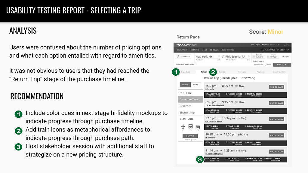Screen dimensions: 308x173
Task: Click the swap stations arrows icon
Action: point(223,56)
